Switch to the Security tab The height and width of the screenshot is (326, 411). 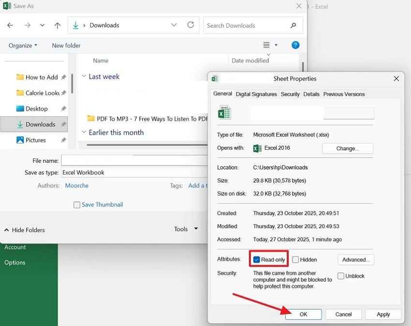[x=290, y=94]
